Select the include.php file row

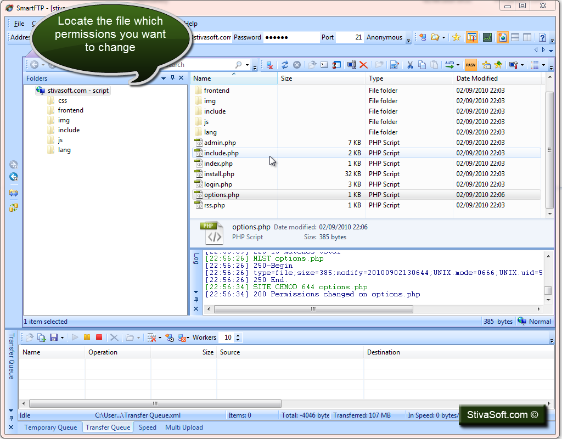[x=366, y=153]
